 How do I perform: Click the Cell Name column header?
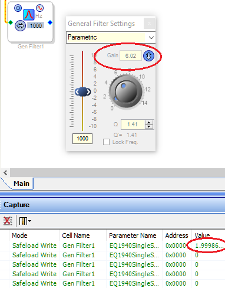[x=82, y=235]
